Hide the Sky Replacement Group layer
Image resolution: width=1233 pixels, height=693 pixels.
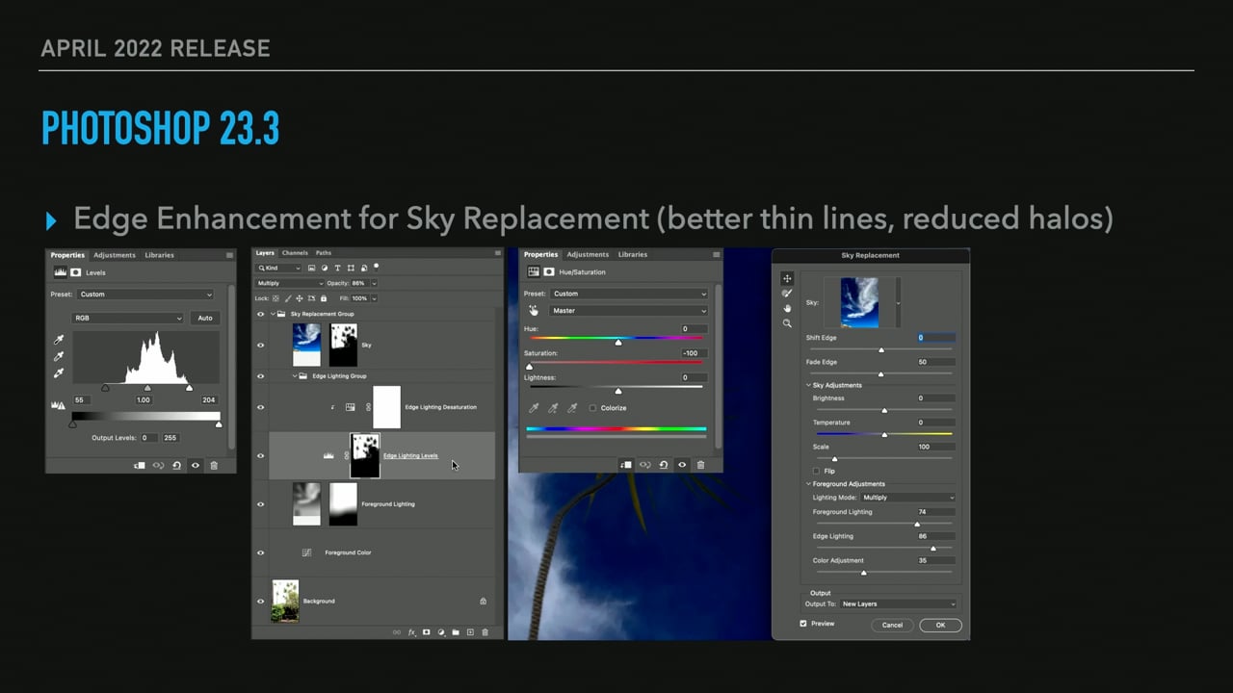click(x=260, y=314)
